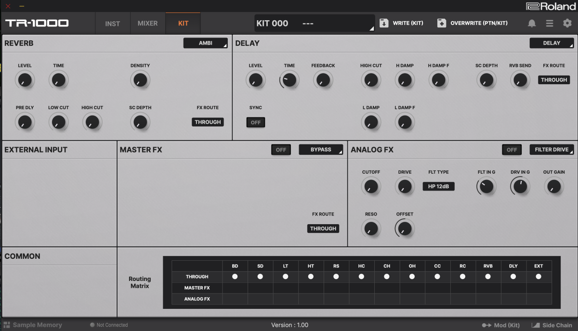Open the KIT 000 preset selector
This screenshot has height=331, width=578.
point(315,23)
